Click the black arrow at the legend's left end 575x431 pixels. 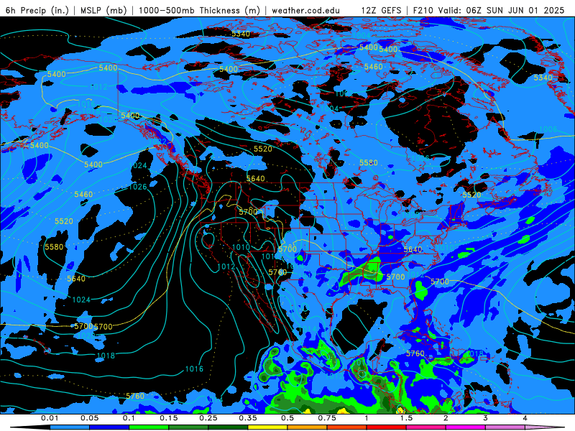tap(30, 427)
